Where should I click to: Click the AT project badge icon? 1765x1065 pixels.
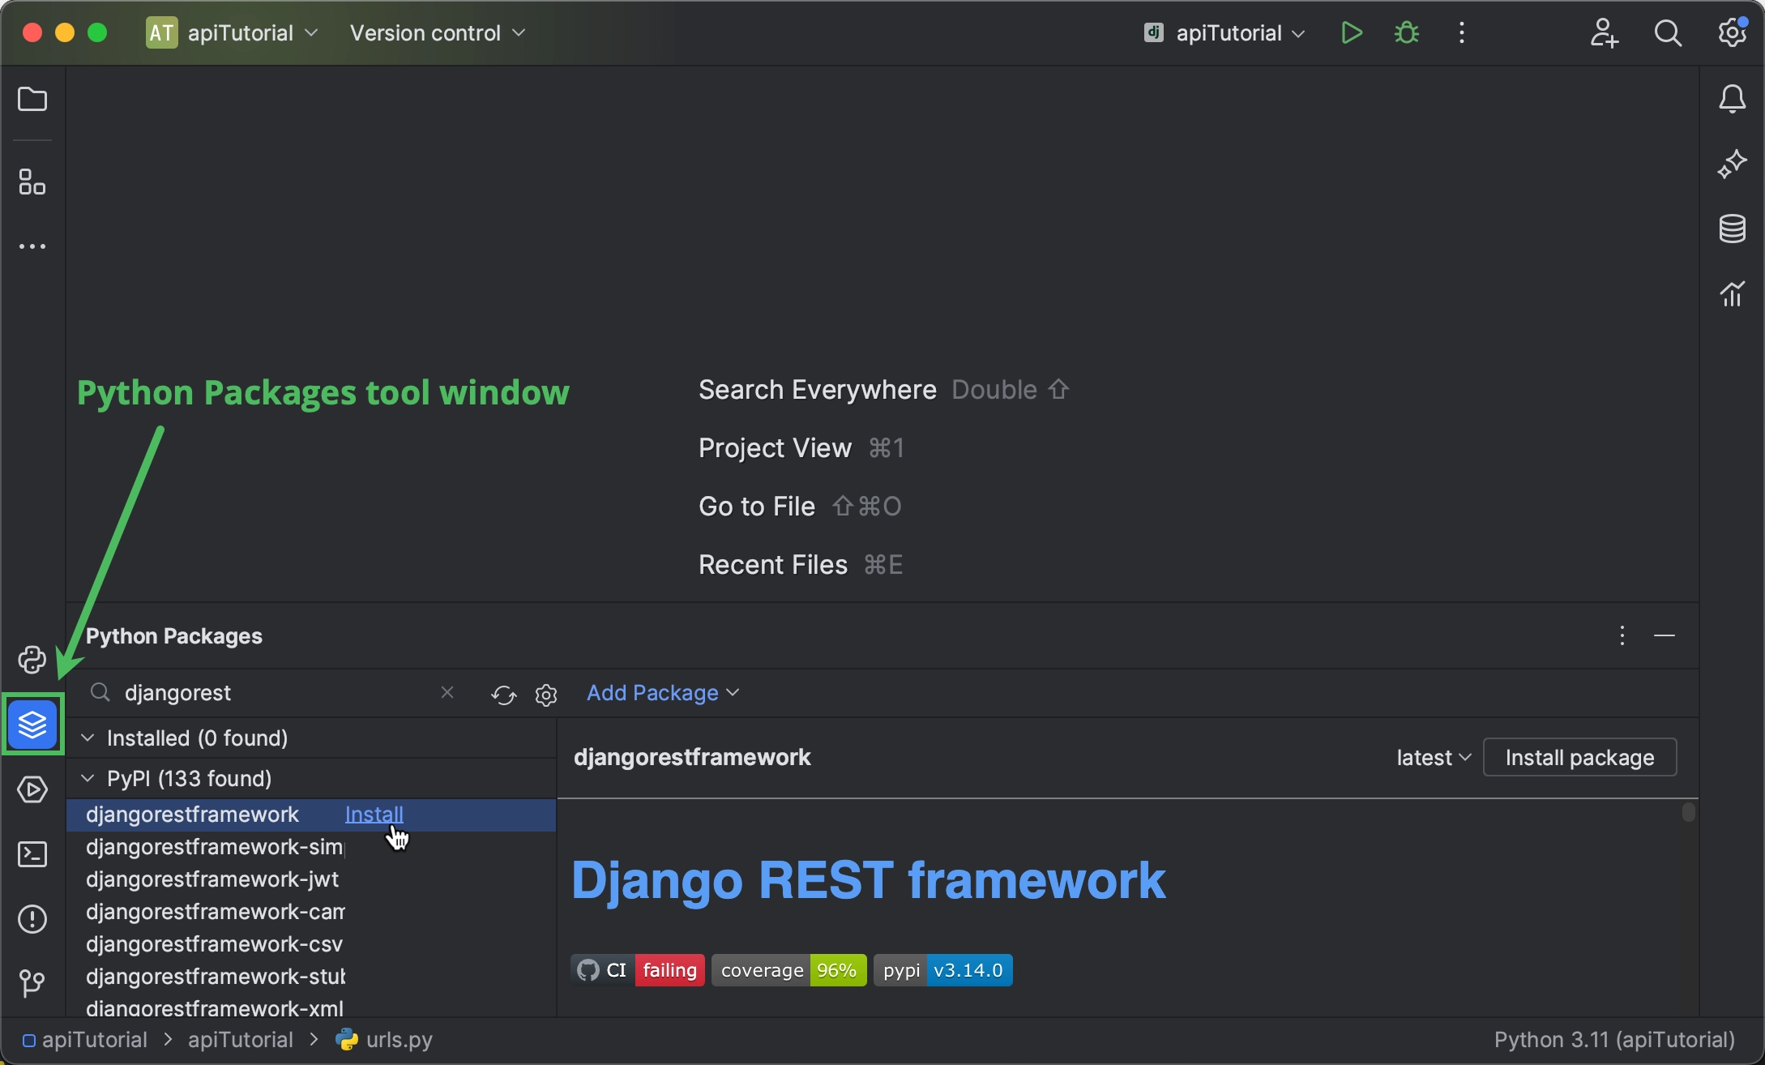161,32
